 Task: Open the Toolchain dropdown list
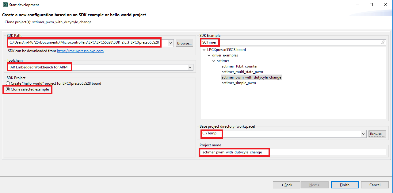coord(190,67)
